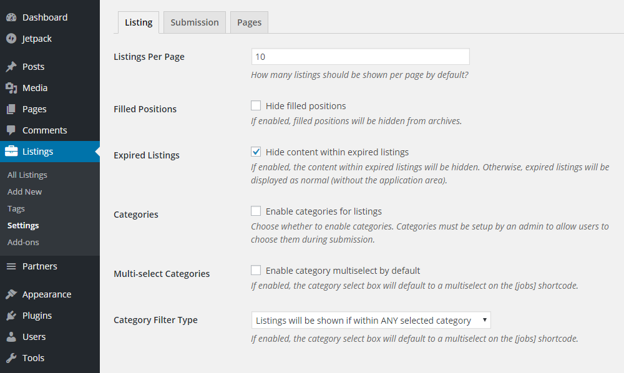Edit the Listings Per Page field

(x=360, y=56)
